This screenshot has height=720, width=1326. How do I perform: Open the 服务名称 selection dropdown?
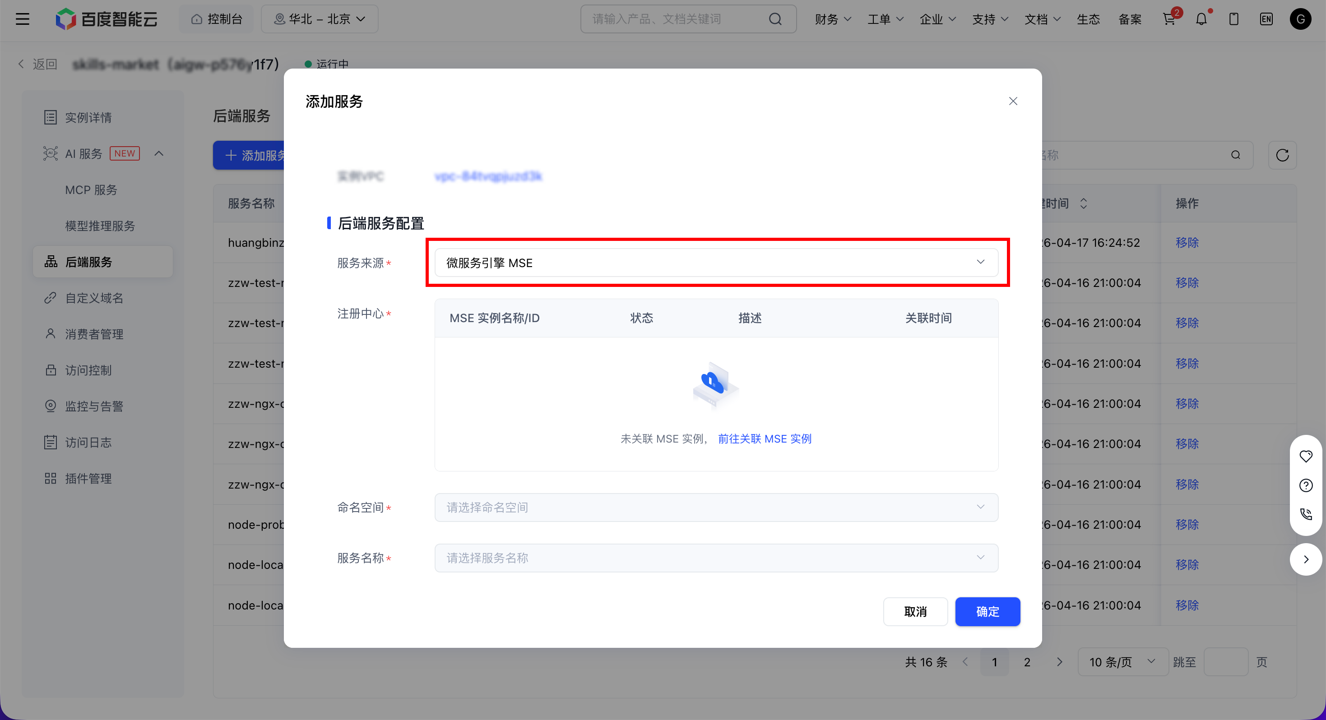pos(716,558)
